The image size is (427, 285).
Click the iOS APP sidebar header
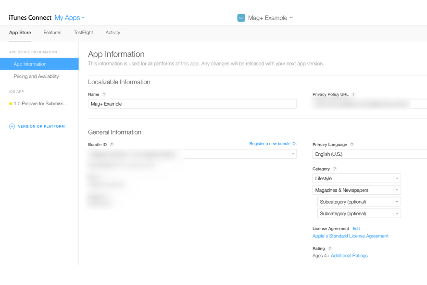coord(16,91)
